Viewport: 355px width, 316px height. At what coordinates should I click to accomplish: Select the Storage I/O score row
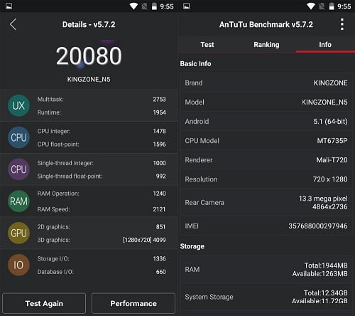click(102, 258)
